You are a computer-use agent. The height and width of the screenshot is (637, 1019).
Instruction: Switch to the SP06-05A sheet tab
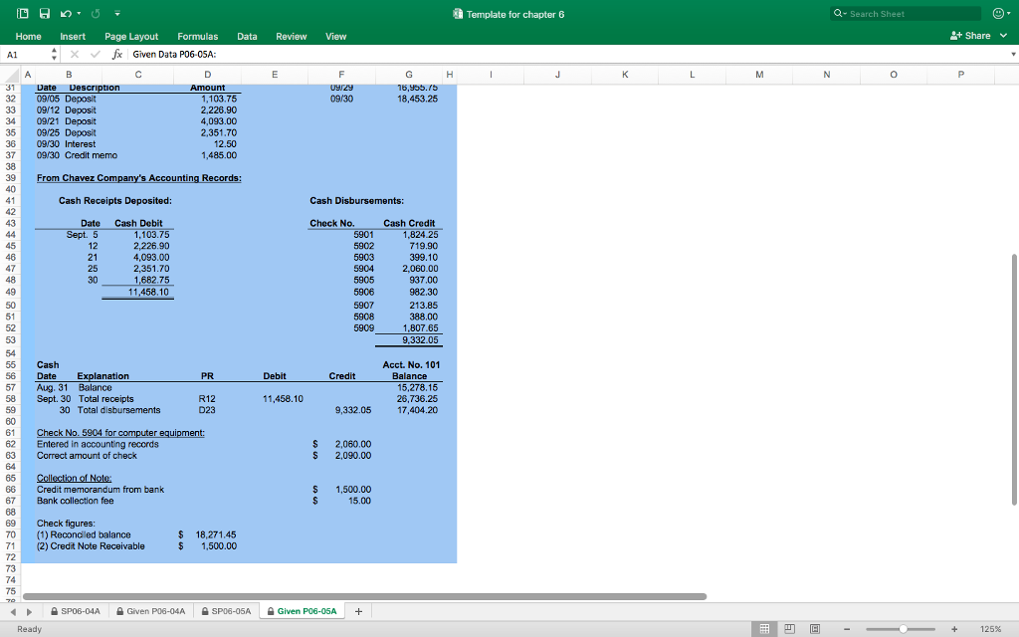(229, 611)
